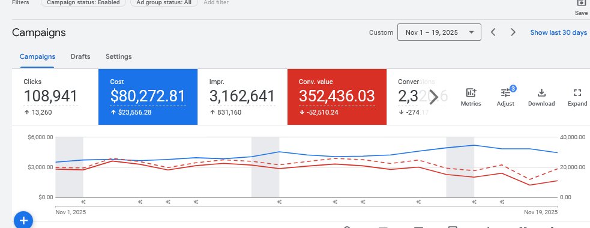
Task: Click the Nov 1, 2025 axis date
Action: tap(70, 212)
